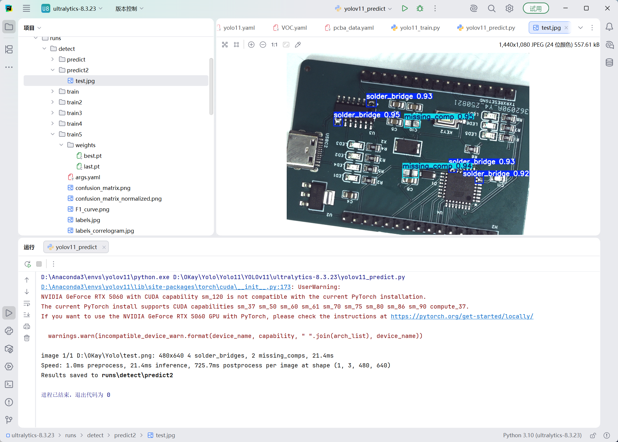The height and width of the screenshot is (442, 618).
Task: Close yolov11_predict run tab
Action: pyautogui.click(x=104, y=247)
